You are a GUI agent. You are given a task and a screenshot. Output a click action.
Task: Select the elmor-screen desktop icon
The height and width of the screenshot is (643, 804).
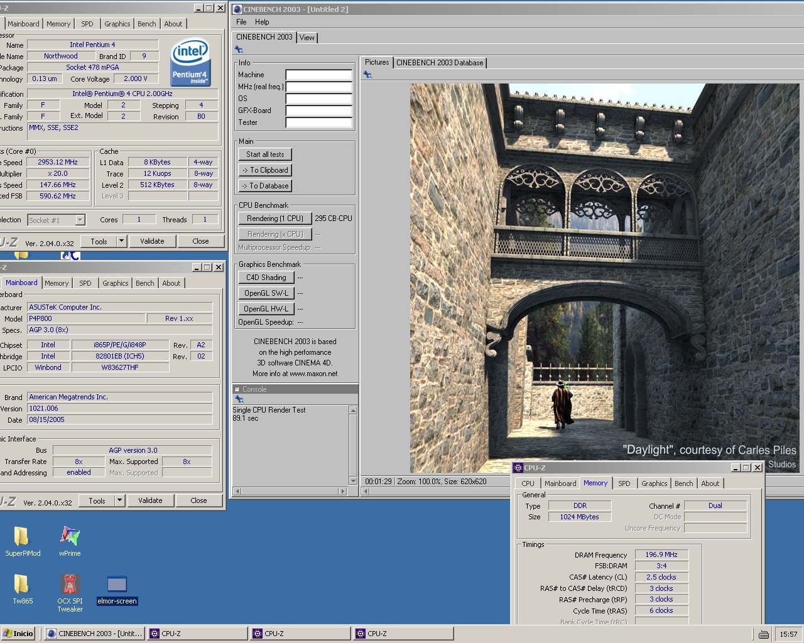pos(117,590)
